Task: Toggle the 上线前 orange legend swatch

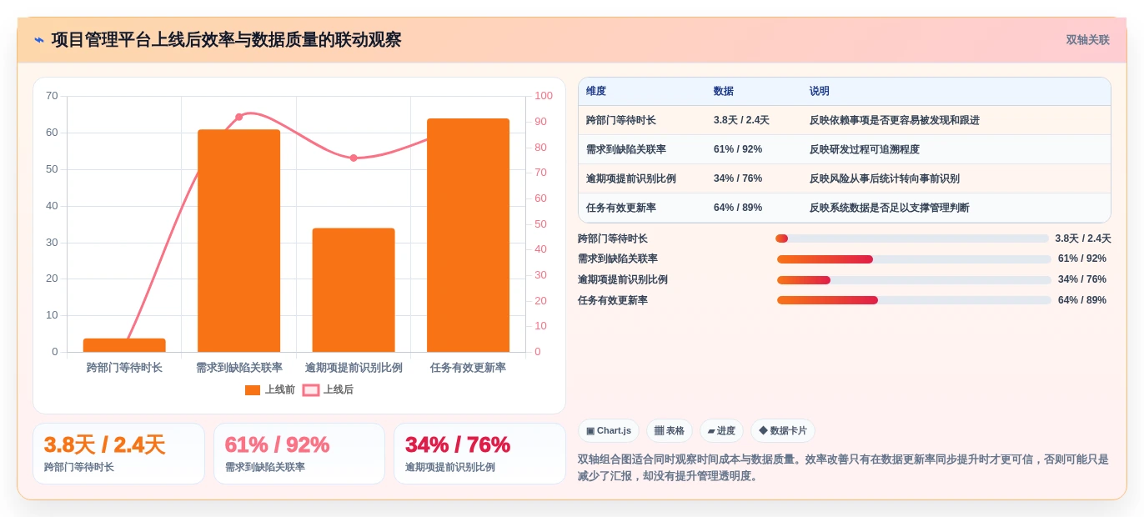Action: pos(253,390)
